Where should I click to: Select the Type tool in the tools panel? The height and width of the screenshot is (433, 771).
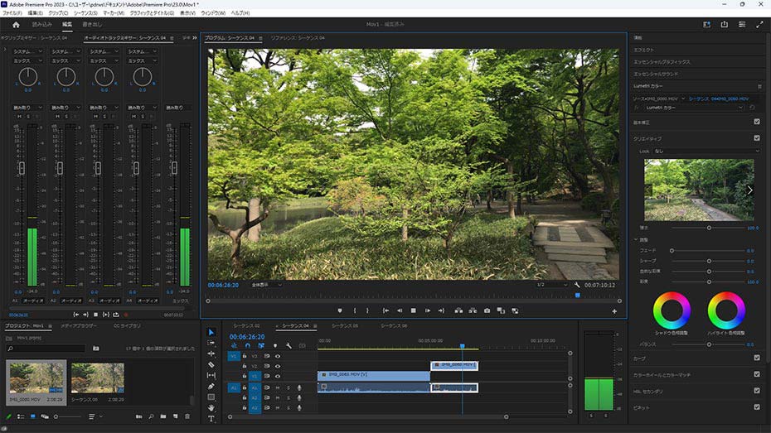tap(211, 419)
